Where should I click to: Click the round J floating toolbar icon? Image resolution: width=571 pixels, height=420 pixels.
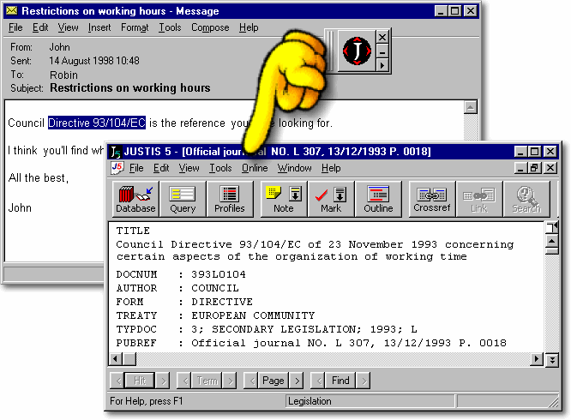(x=357, y=51)
